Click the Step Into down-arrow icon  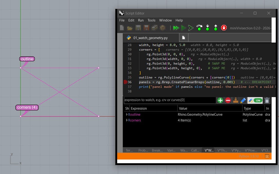click(x=208, y=28)
